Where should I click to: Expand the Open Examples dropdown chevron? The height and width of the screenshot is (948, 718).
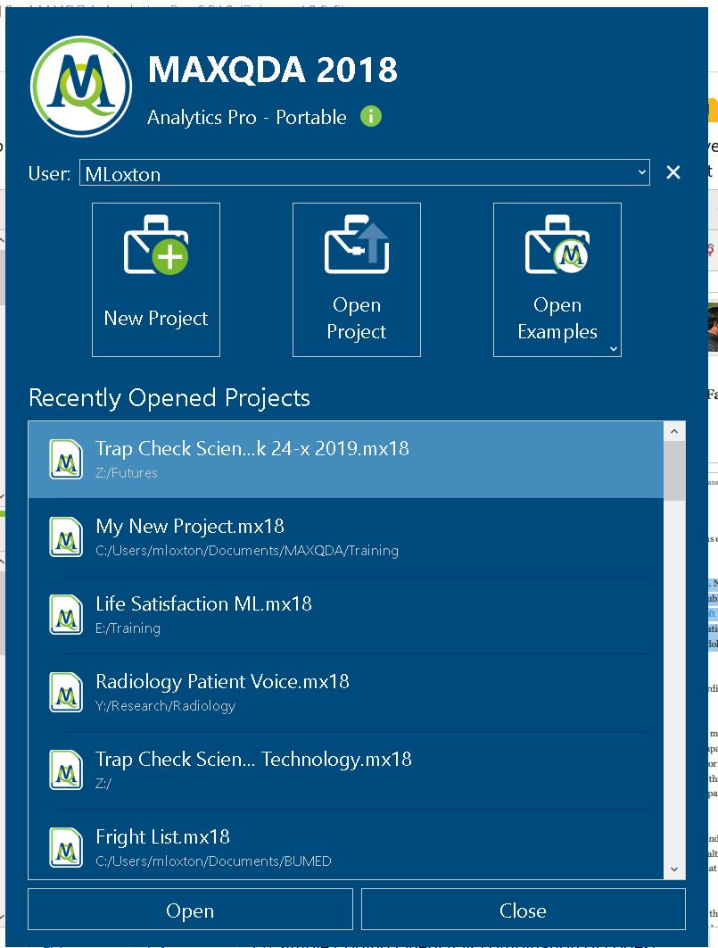coord(613,349)
